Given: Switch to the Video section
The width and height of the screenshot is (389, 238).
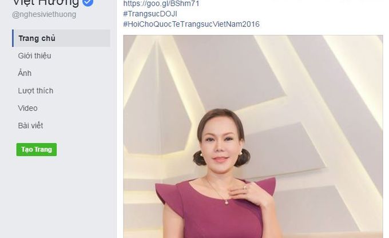Looking at the screenshot, I should coord(27,108).
